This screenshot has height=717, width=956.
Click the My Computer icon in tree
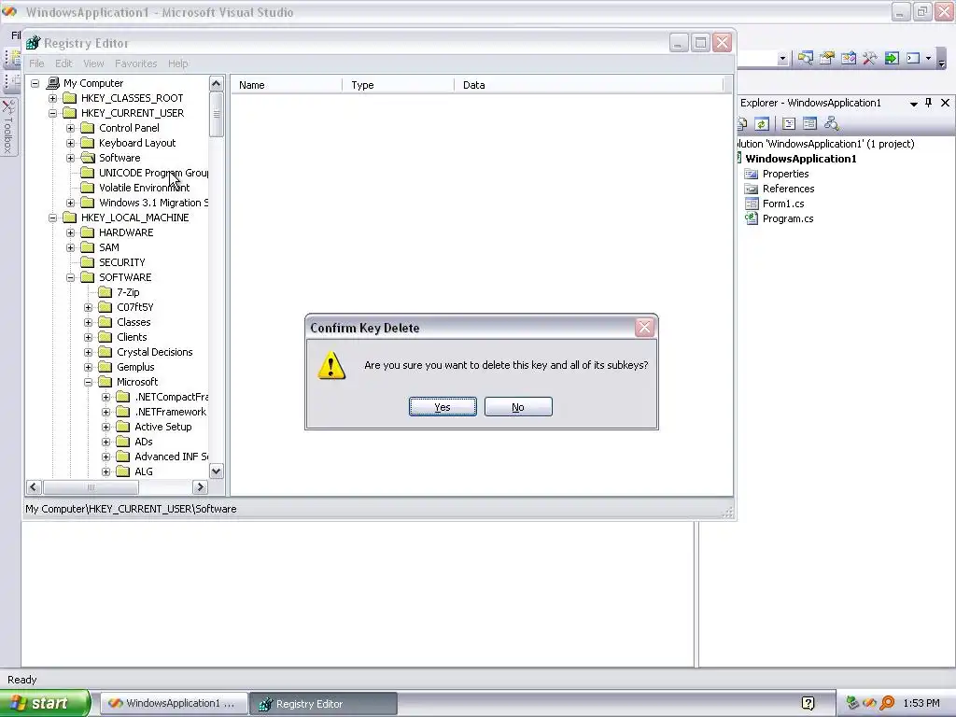tap(53, 83)
